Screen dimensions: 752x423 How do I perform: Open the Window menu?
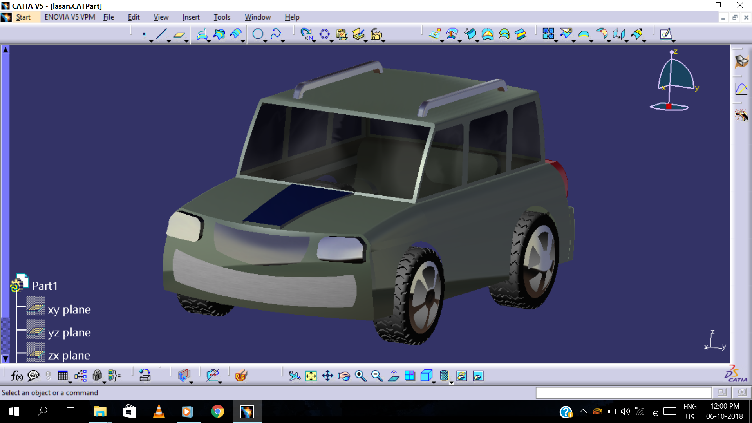pos(258,17)
